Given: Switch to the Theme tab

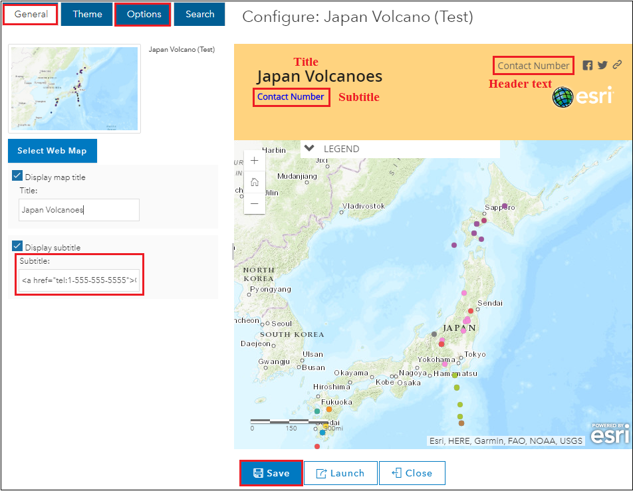Looking at the screenshot, I should pyautogui.click(x=87, y=14).
